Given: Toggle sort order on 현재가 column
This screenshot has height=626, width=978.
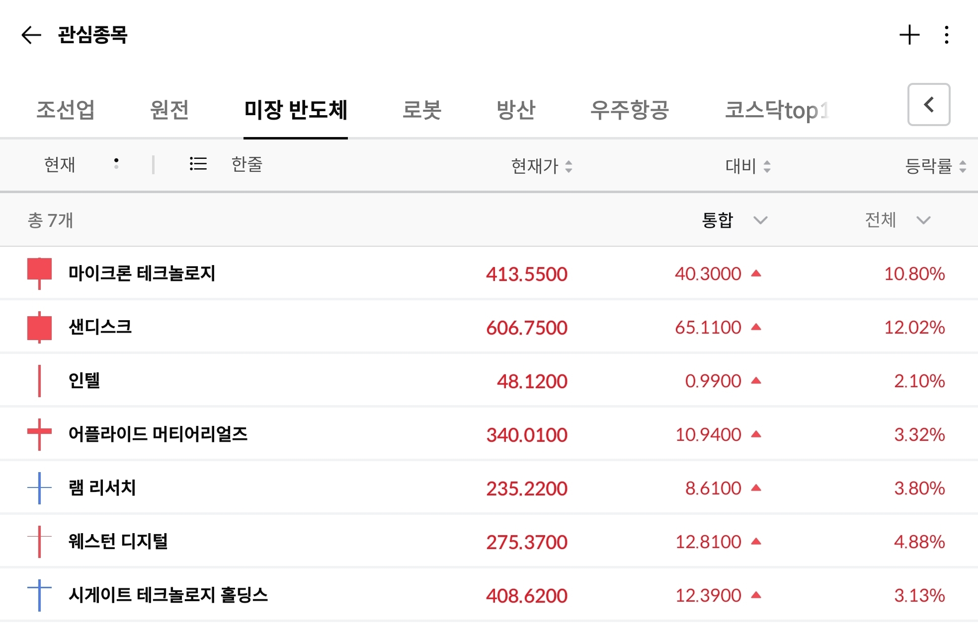Looking at the screenshot, I should pyautogui.click(x=541, y=166).
